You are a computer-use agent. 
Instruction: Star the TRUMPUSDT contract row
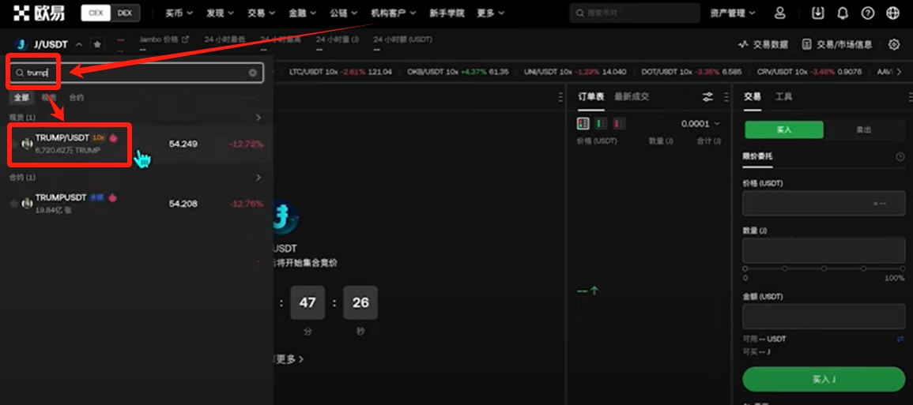(x=14, y=204)
